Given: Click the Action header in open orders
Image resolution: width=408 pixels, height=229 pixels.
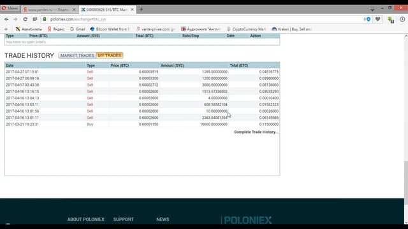Looking at the screenshot, I should pyautogui.click(x=255, y=36).
